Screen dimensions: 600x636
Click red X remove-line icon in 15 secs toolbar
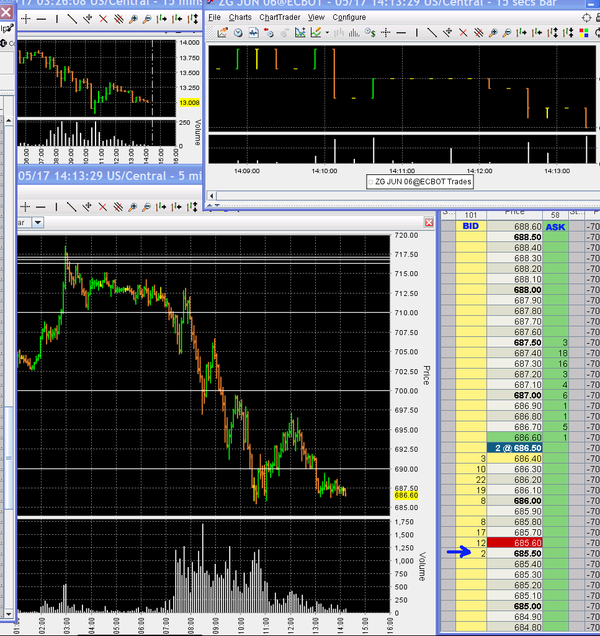tap(463, 33)
